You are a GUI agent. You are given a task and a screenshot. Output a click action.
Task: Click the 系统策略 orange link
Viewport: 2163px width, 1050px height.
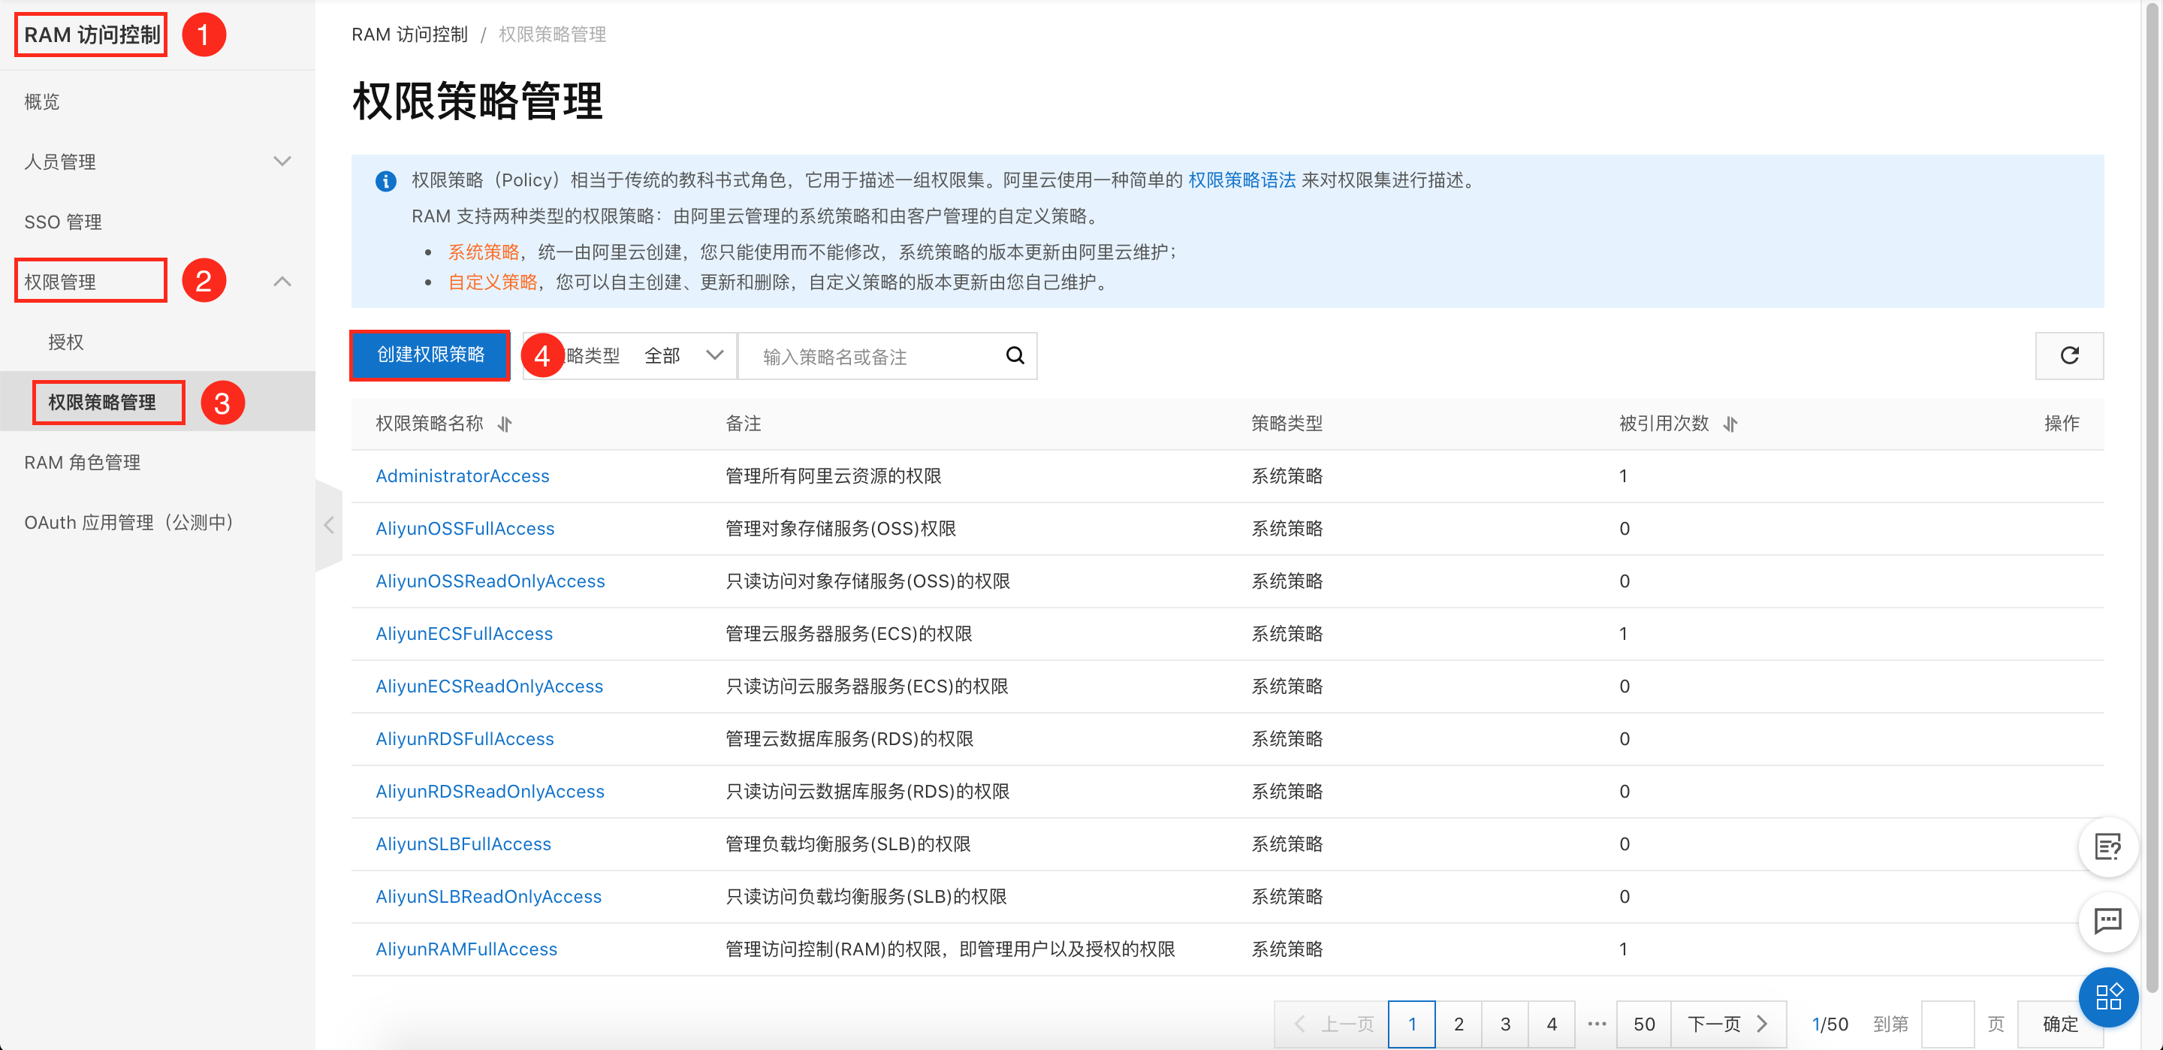pos(483,252)
